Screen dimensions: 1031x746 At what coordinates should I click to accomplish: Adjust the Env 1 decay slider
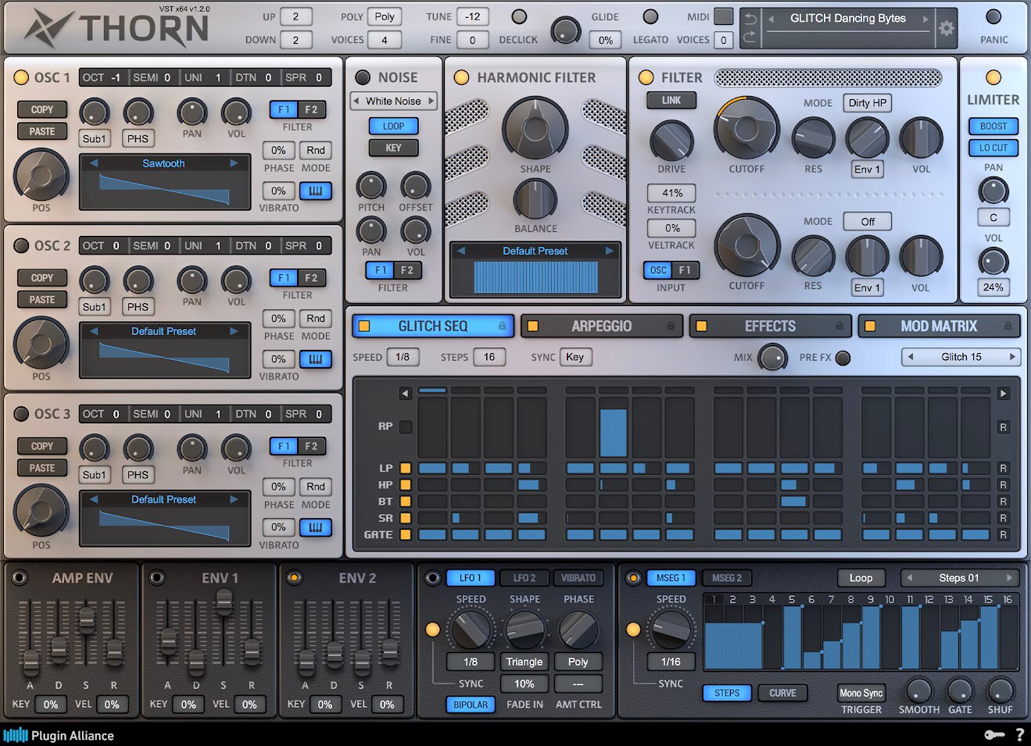click(196, 662)
